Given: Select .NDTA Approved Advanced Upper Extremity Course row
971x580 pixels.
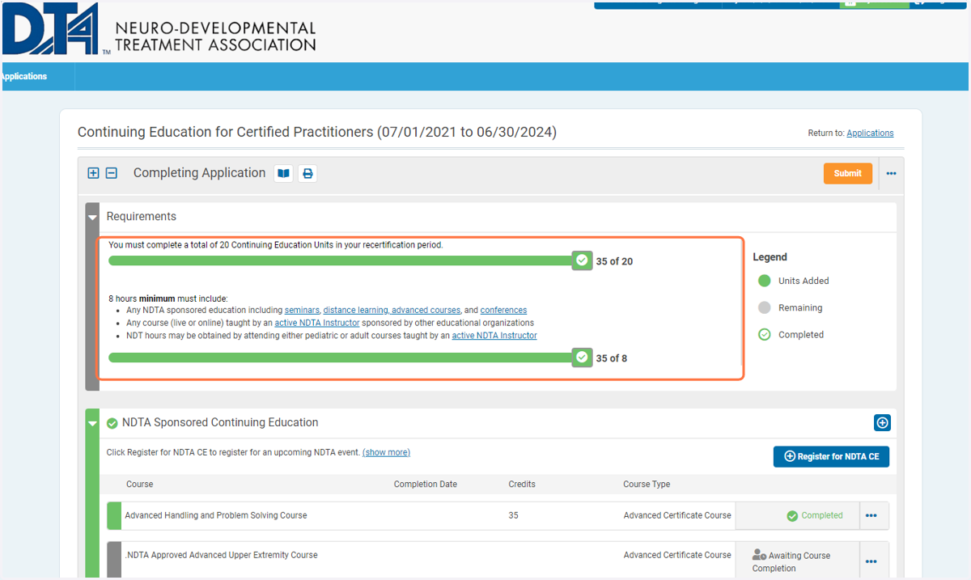Looking at the screenshot, I should point(498,561).
